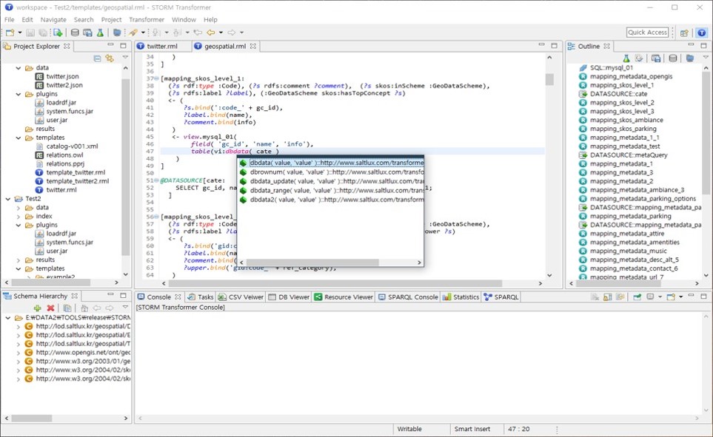Select relations.owl file in Project Explorer

[64, 155]
